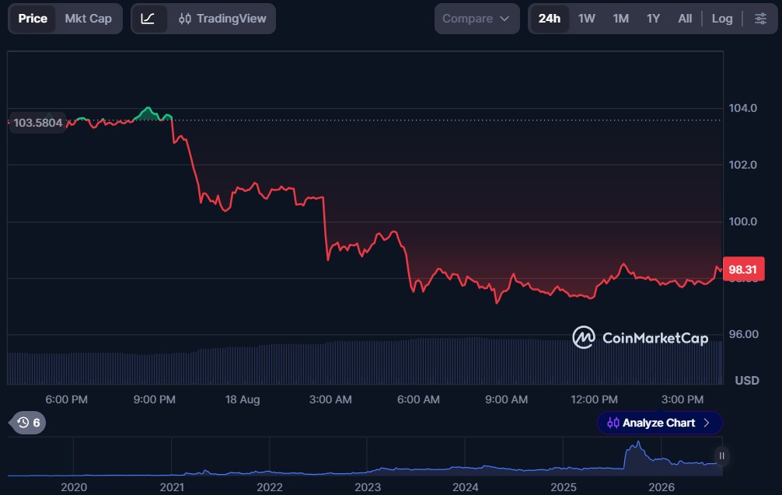Click the current price label 98.31
Image resolution: width=782 pixels, height=495 pixels.
pyautogui.click(x=743, y=270)
